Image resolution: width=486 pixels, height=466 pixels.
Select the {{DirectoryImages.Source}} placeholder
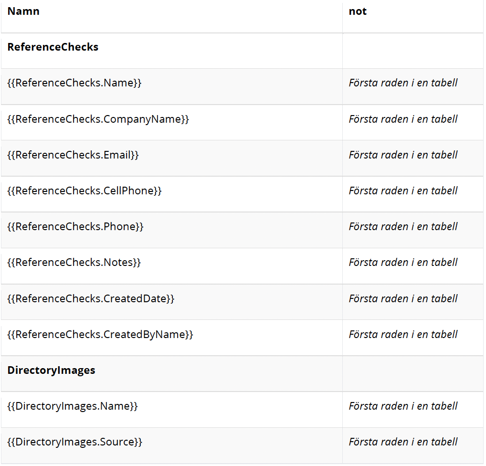(x=74, y=442)
